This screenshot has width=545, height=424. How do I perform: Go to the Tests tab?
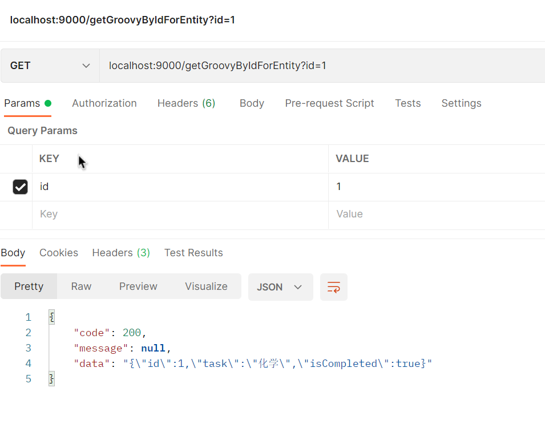[407, 103]
